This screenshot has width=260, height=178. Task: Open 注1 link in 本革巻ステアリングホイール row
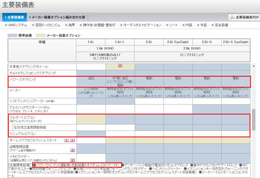click(120, 65)
